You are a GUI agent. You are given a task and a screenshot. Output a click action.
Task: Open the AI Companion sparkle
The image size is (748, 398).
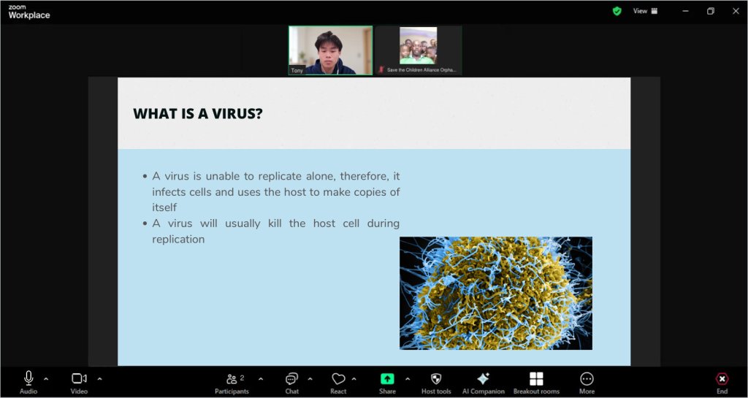pyautogui.click(x=484, y=383)
